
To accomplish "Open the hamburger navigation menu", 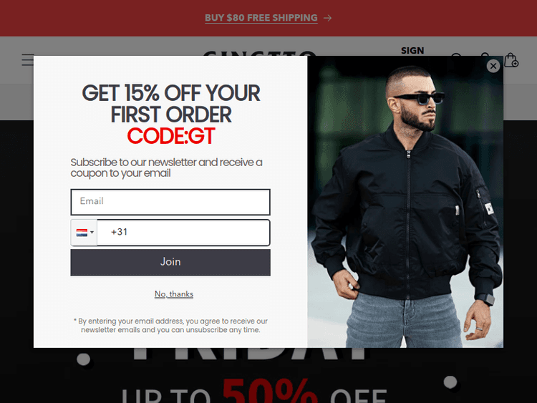I will pos(27,59).
